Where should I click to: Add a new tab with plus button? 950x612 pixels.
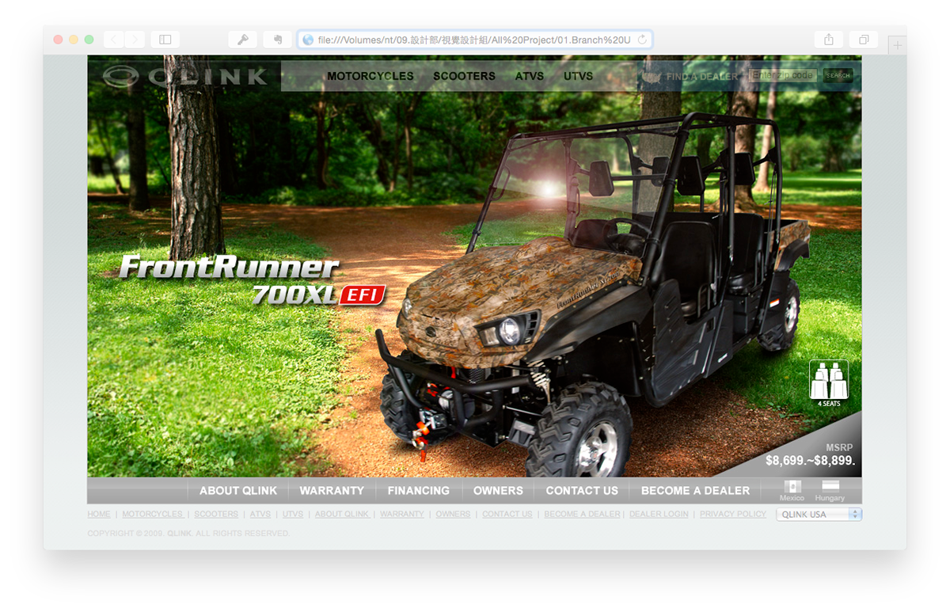tap(897, 46)
